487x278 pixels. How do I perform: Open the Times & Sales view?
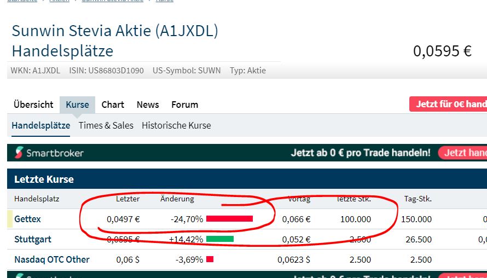106,125
